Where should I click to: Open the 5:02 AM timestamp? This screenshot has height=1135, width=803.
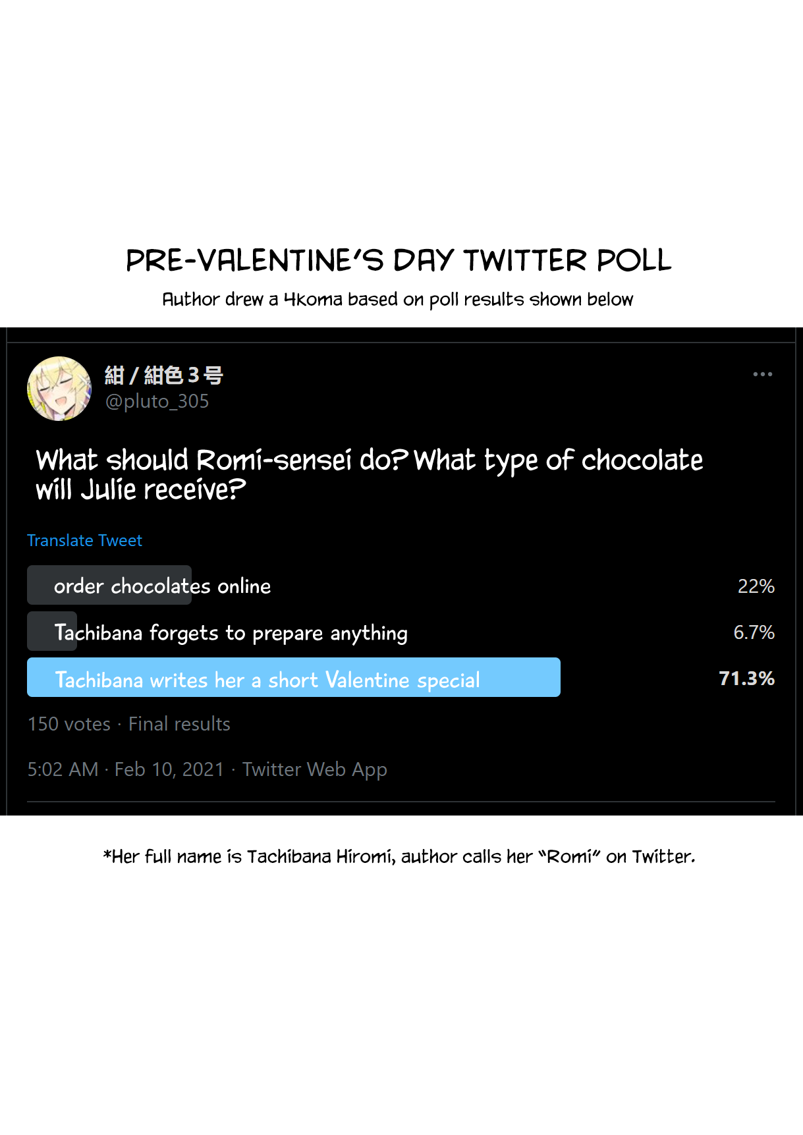(63, 769)
